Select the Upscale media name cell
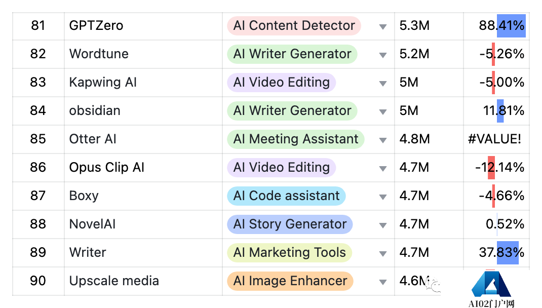This screenshot has width=542, height=308. click(143, 281)
